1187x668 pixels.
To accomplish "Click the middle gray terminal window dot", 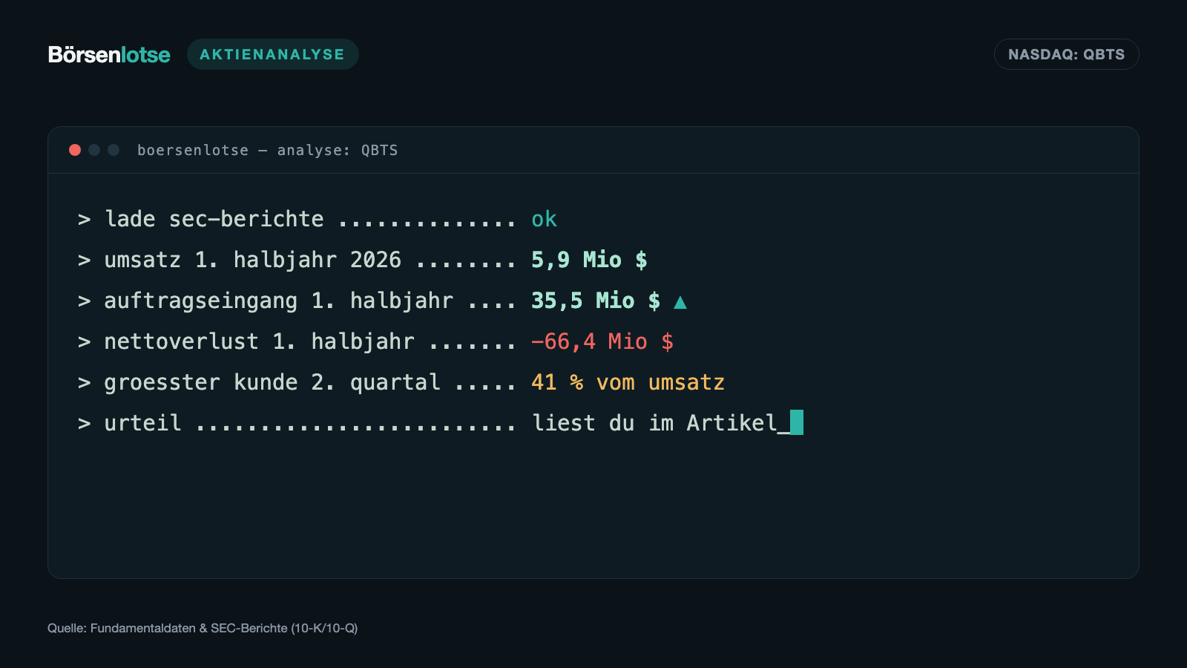I will 94,150.
